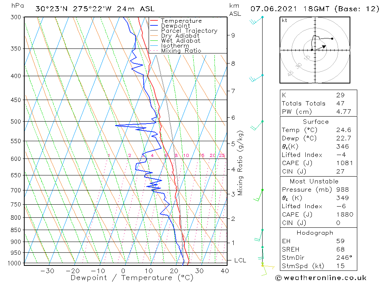Open the weatheronline.co.uk credit link
Image resolution: width=385 pixels, height=282 pixels.
321,278
